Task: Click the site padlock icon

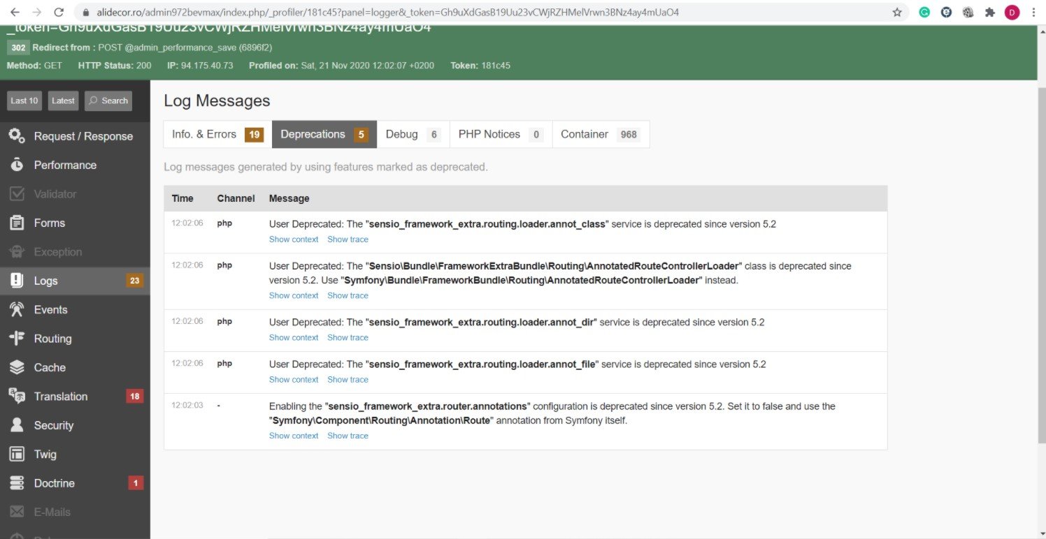Action: [x=86, y=13]
